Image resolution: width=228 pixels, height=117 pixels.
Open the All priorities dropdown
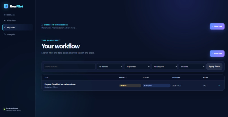coord(137,67)
